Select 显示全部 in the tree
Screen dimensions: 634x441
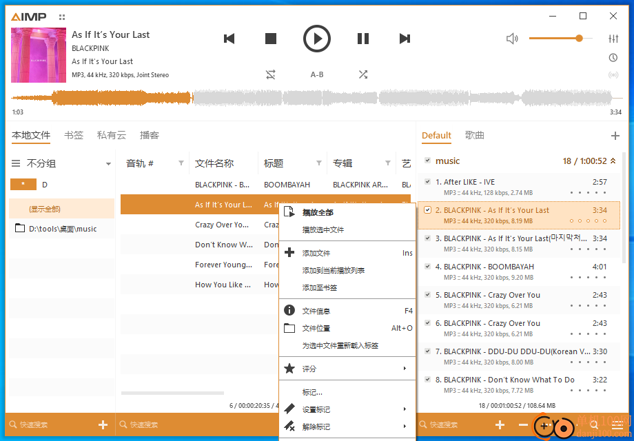62,209
